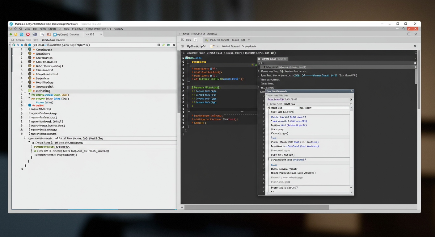Click the yellow keyword line in the dark code editor

199,62
